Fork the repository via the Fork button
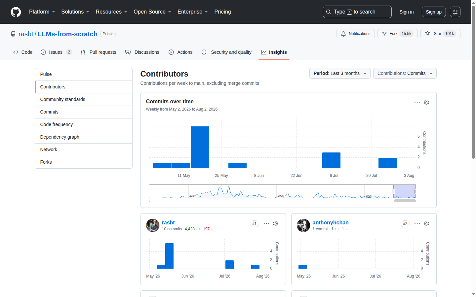Viewport: 476px width, 297px height. pyautogui.click(x=398, y=34)
